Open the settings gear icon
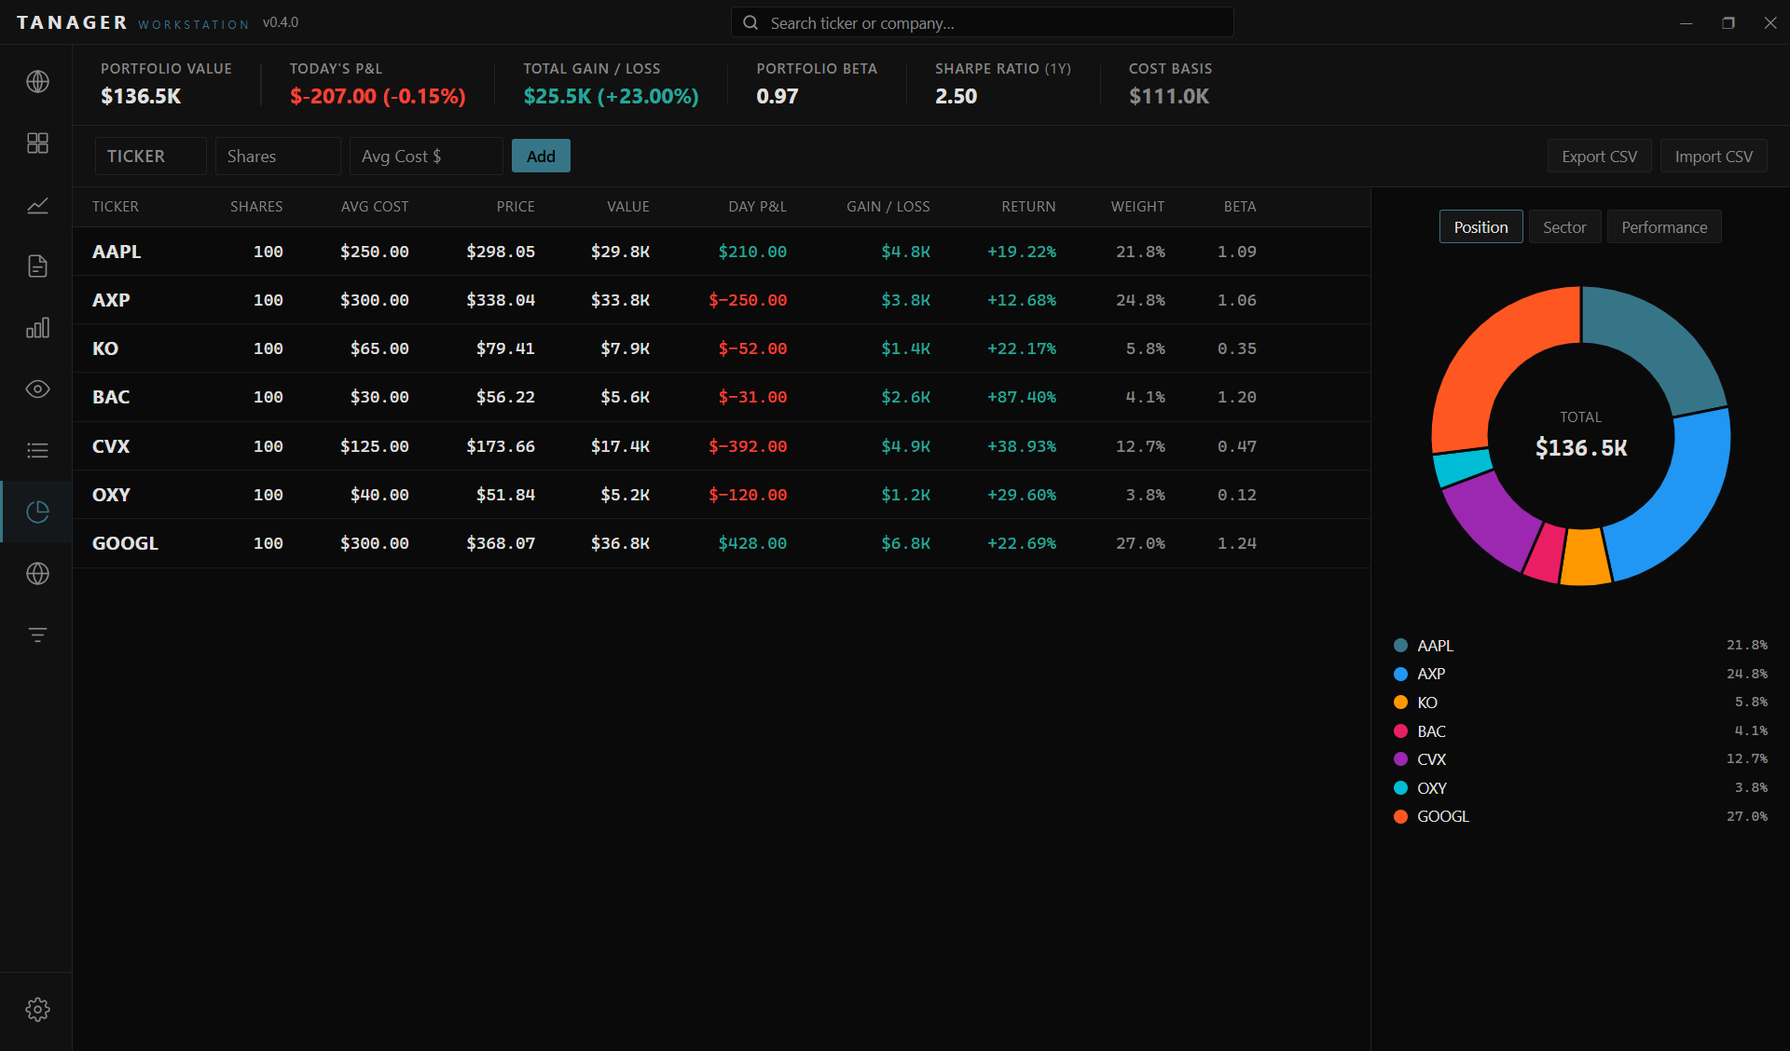Image resolution: width=1790 pixels, height=1051 pixels. point(37,1010)
